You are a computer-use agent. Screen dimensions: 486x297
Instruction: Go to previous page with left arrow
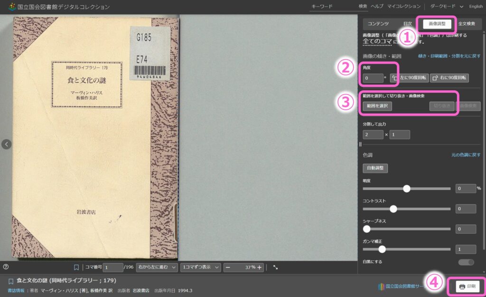click(6, 144)
